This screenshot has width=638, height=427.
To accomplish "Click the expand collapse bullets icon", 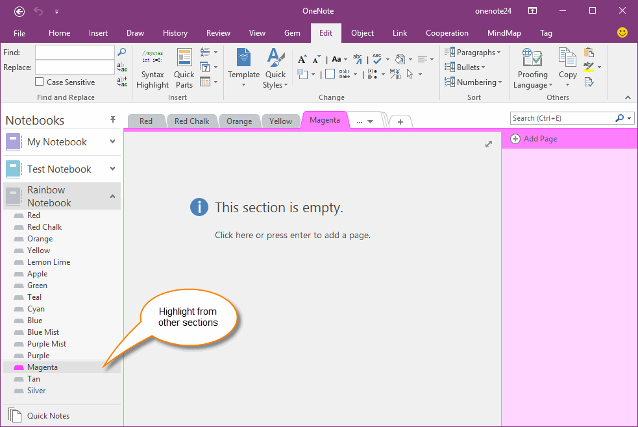I will [x=373, y=74].
